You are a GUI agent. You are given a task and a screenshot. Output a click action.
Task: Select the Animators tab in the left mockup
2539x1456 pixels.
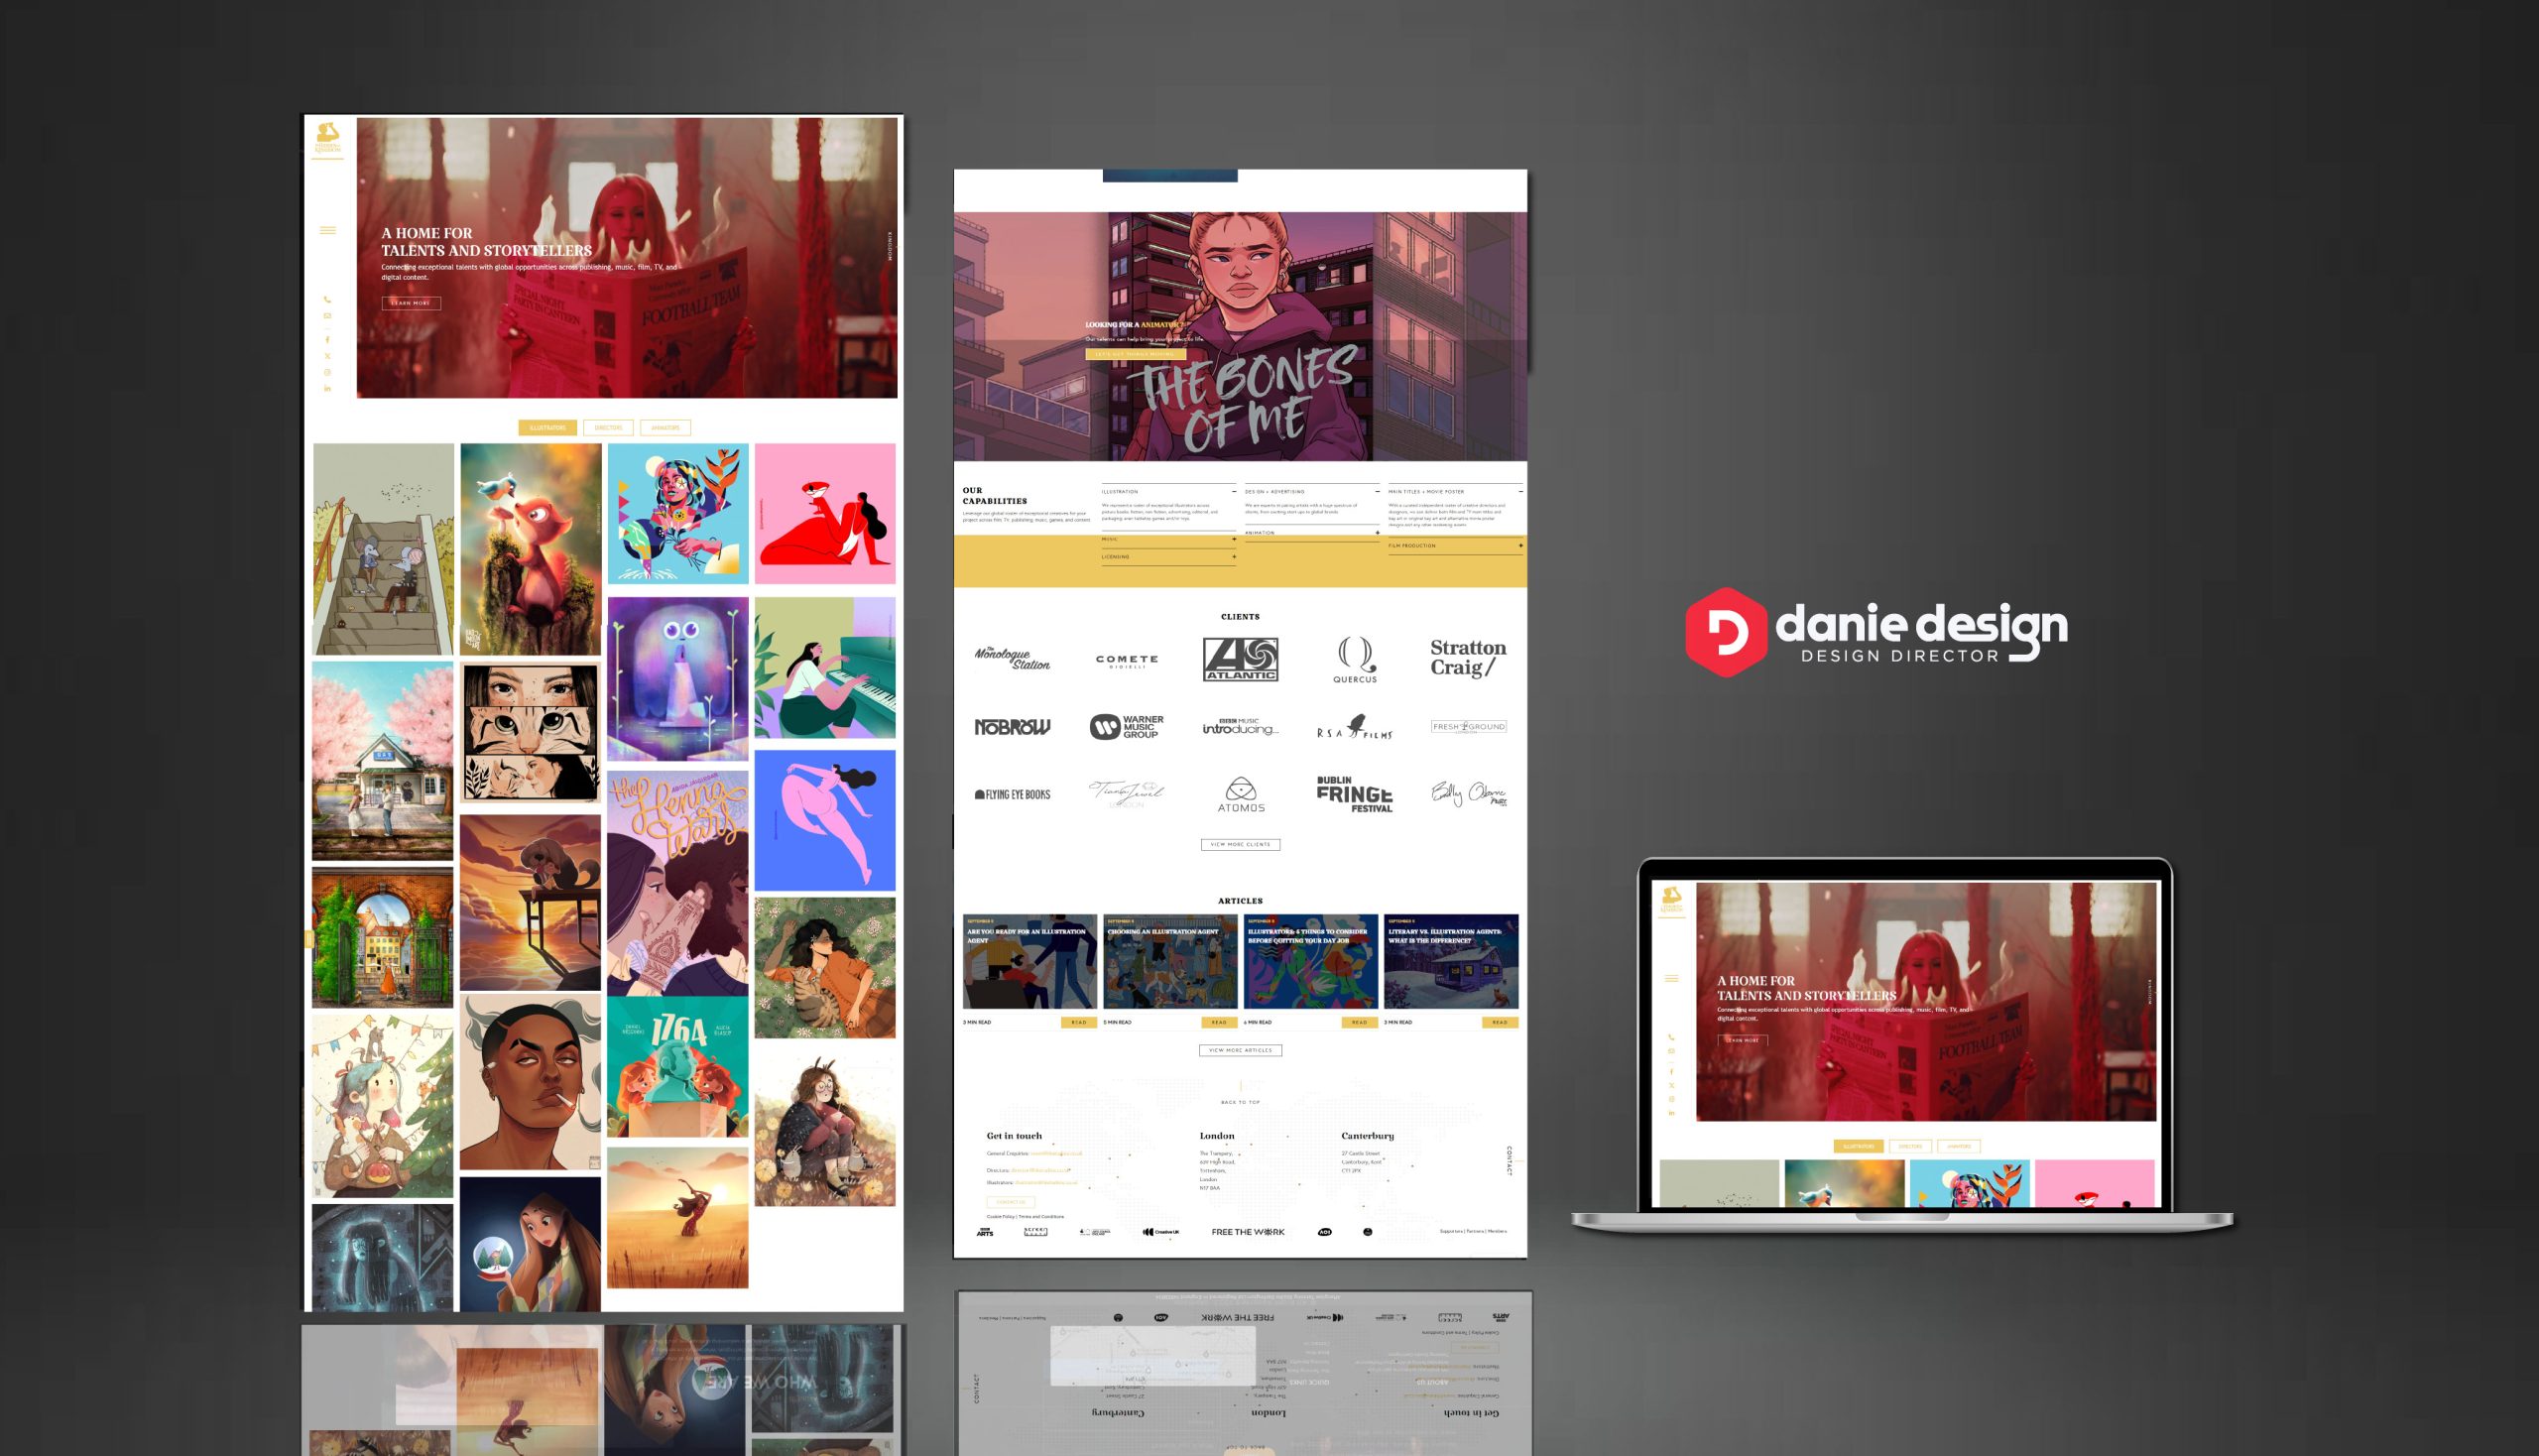coord(665,428)
